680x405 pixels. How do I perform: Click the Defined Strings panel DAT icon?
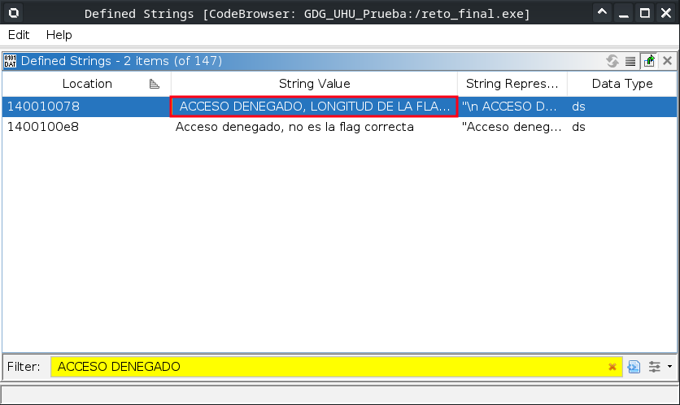[x=10, y=61]
